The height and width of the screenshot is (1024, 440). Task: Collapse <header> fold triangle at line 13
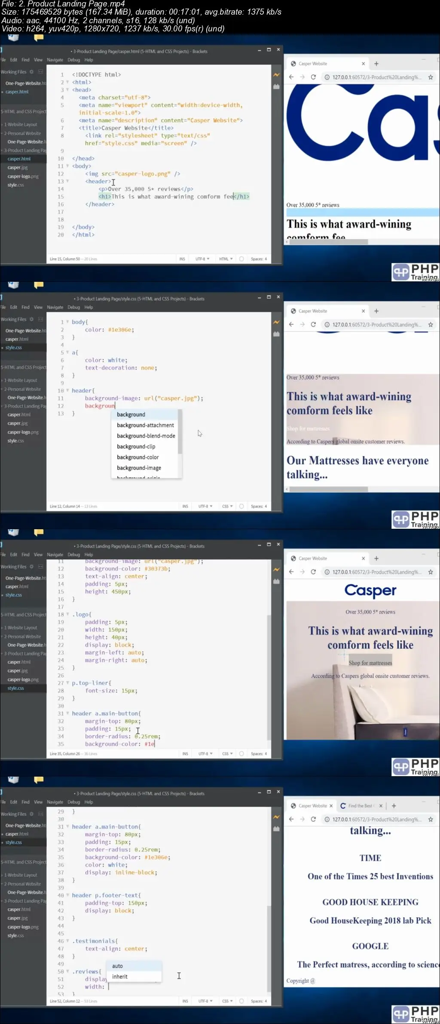pyautogui.click(x=67, y=182)
